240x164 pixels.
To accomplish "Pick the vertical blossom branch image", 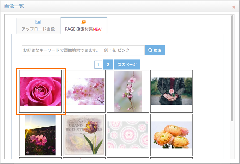I will (x=128, y=91).
